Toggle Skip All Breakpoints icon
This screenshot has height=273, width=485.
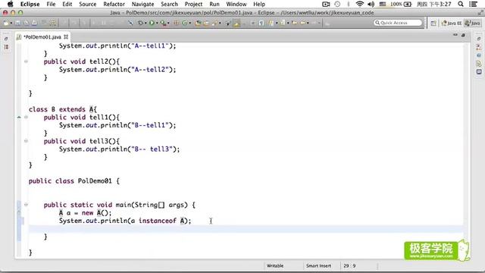130,23
